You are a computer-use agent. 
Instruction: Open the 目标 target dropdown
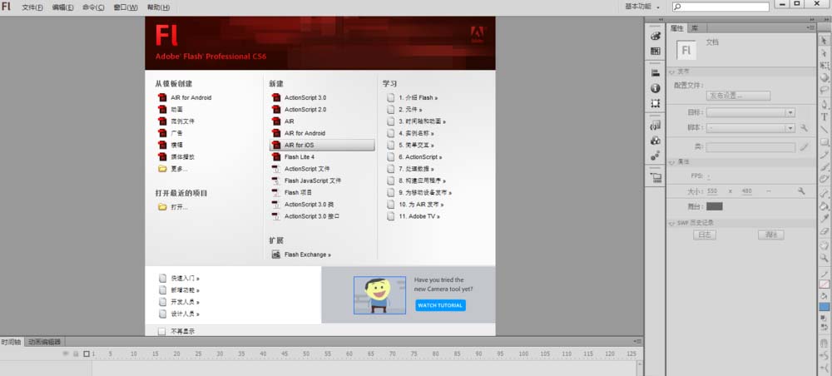click(x=750, y=112)
